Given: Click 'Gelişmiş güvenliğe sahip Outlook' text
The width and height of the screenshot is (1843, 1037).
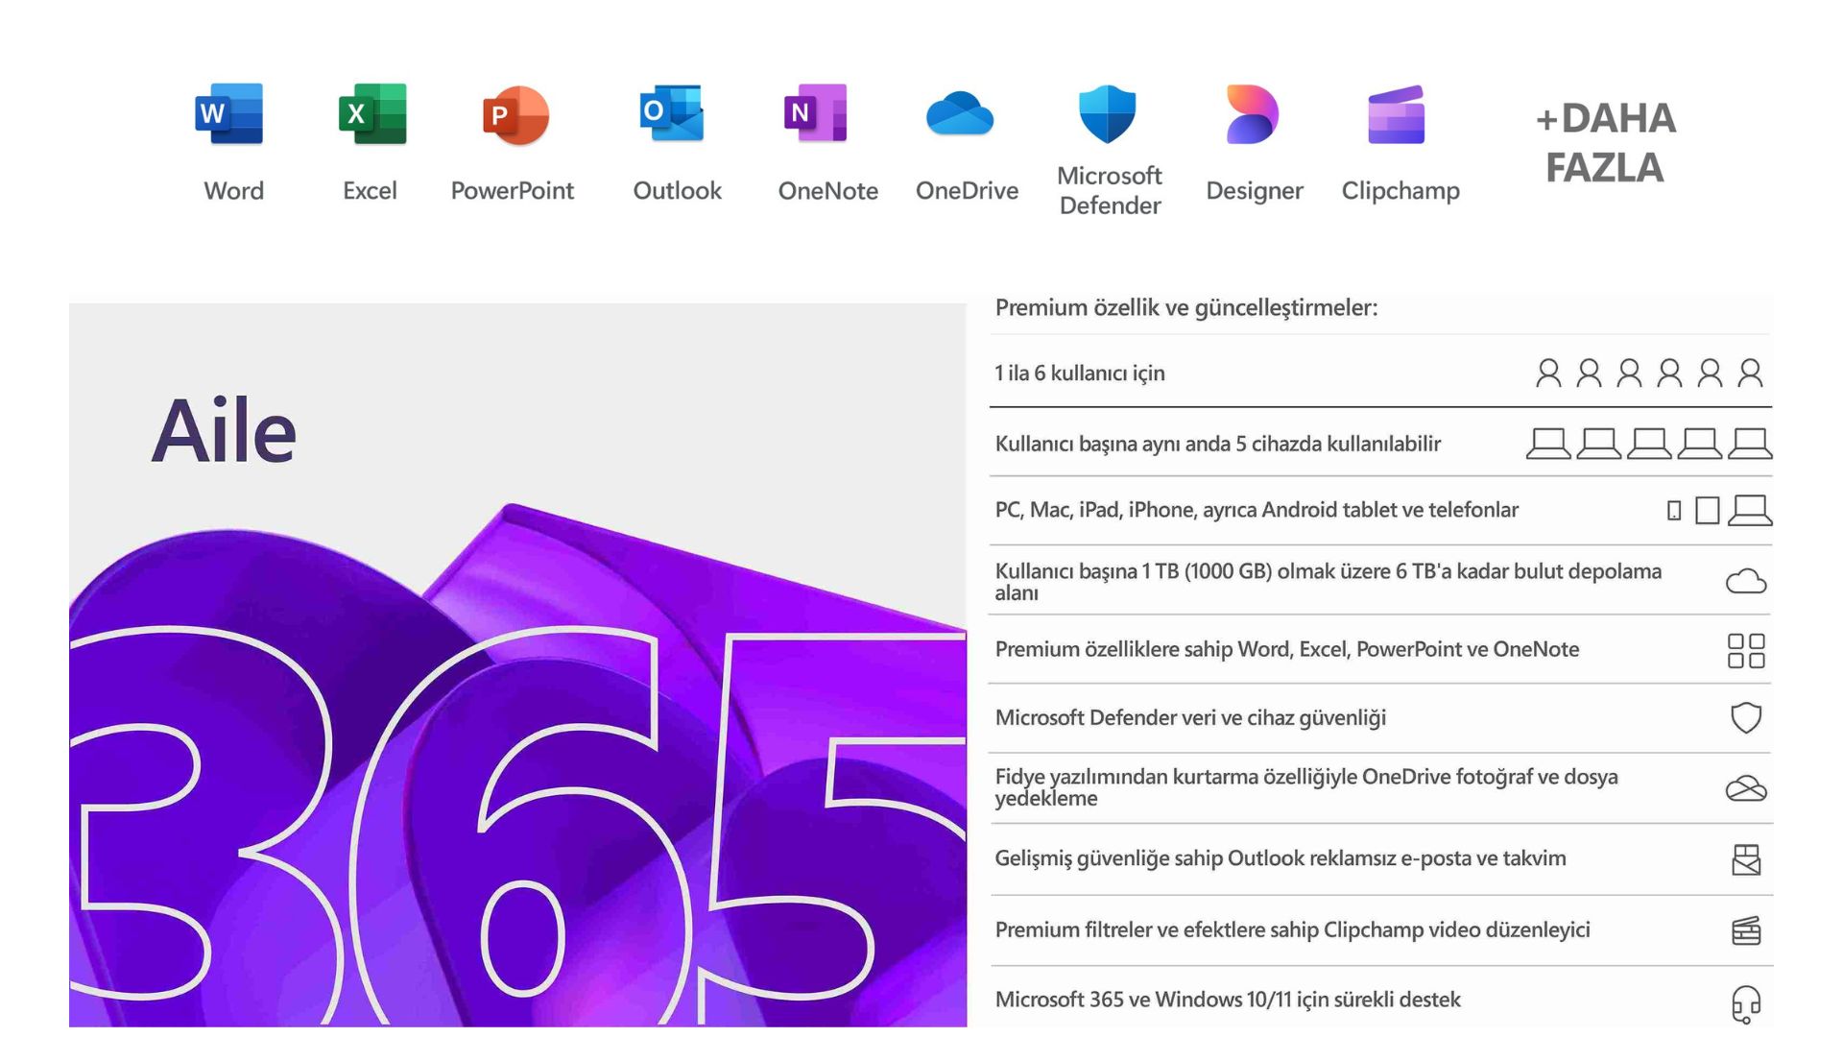Looking at the screenshot, I should tap(1281, 858).
